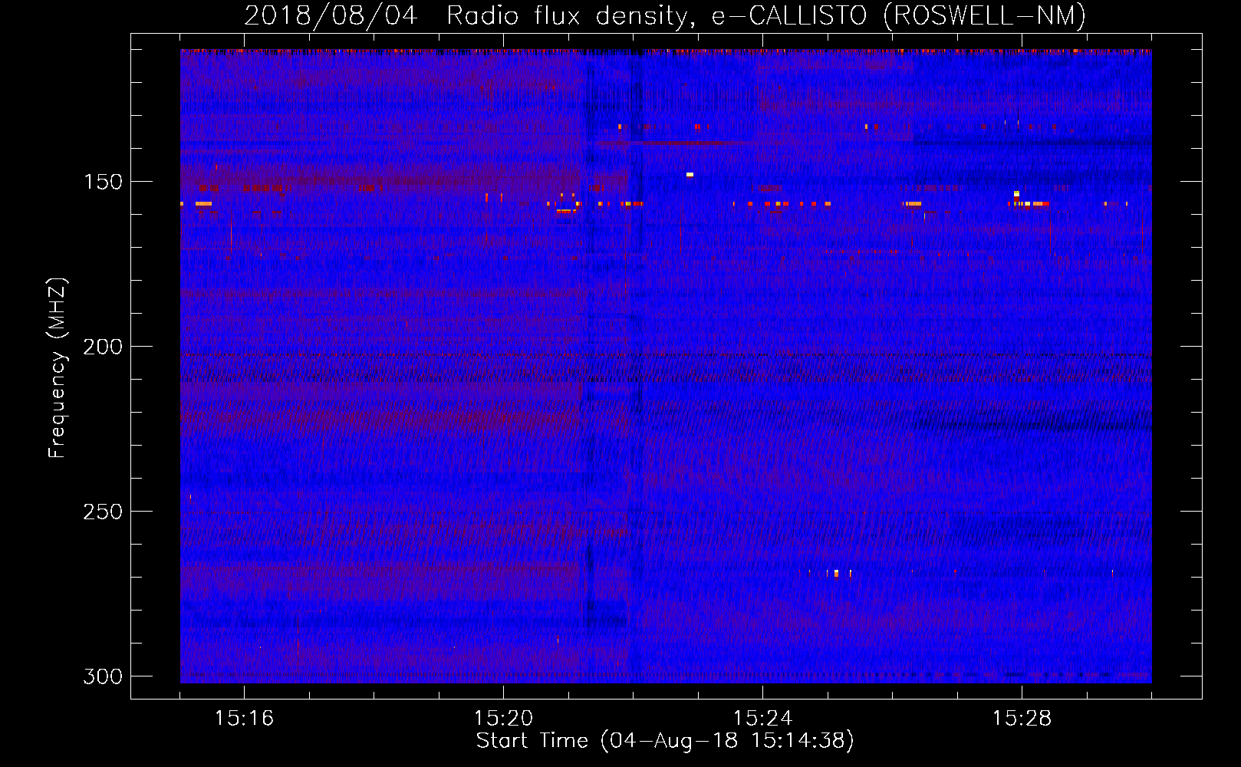Click the plot title 'Radio flux density, e-CALLISTO (ROSWELL-NM)'
The width and height of the screenshot is (1241, 767).
(x=765, y=15)
